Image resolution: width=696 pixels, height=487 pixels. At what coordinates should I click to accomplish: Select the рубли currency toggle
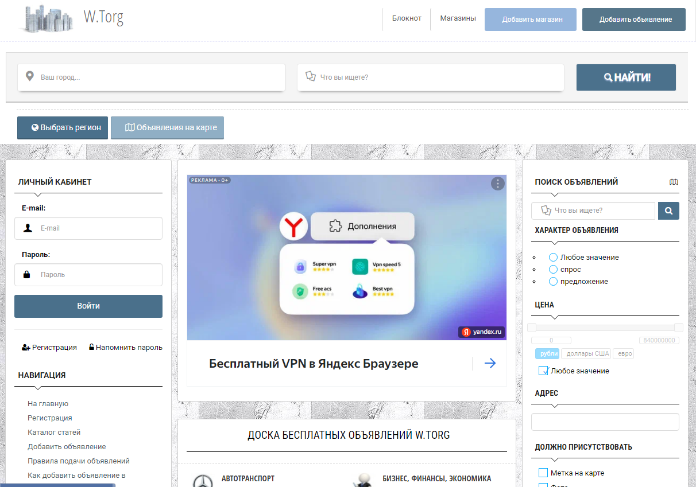pyautogui.click(x=547, y=353)
